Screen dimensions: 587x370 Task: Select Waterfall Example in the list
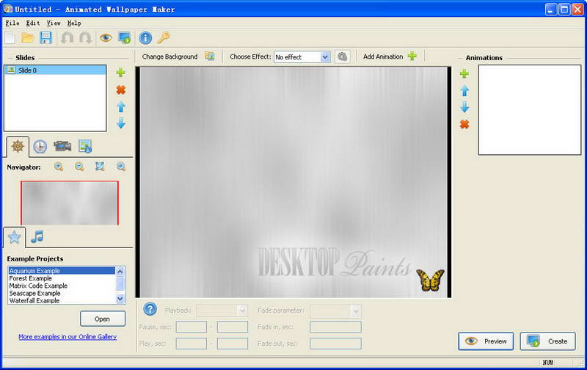62,300
